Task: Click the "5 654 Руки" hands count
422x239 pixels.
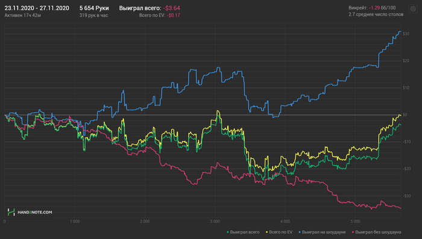Action: click(x=94, y=8)
